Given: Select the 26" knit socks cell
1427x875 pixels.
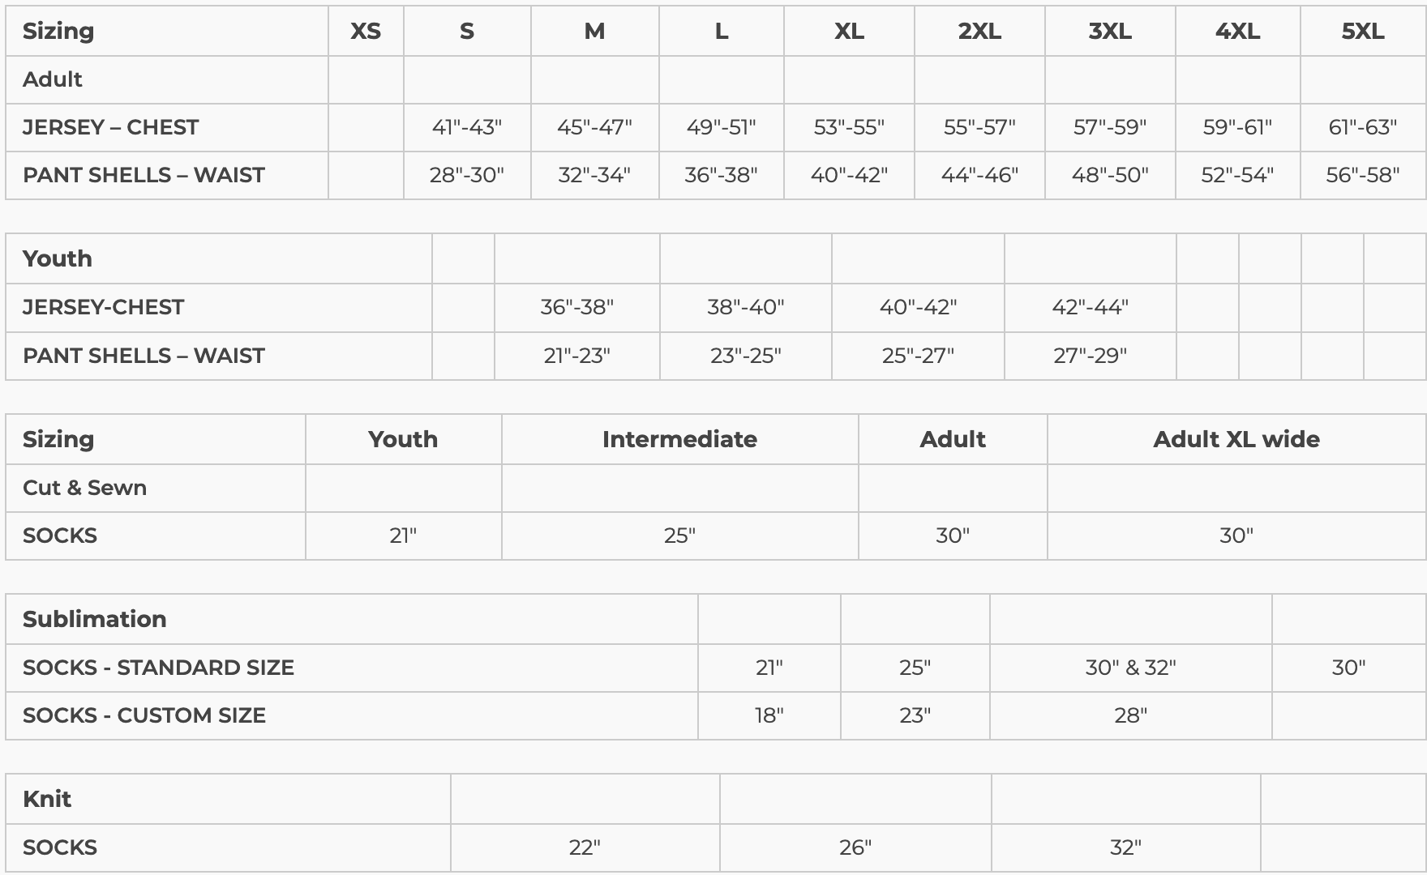Looking at the screenshot, I should [x=855, y=847].
